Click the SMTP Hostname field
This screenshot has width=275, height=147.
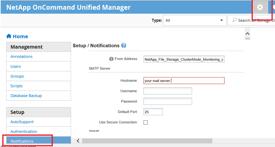click(184, 81)
